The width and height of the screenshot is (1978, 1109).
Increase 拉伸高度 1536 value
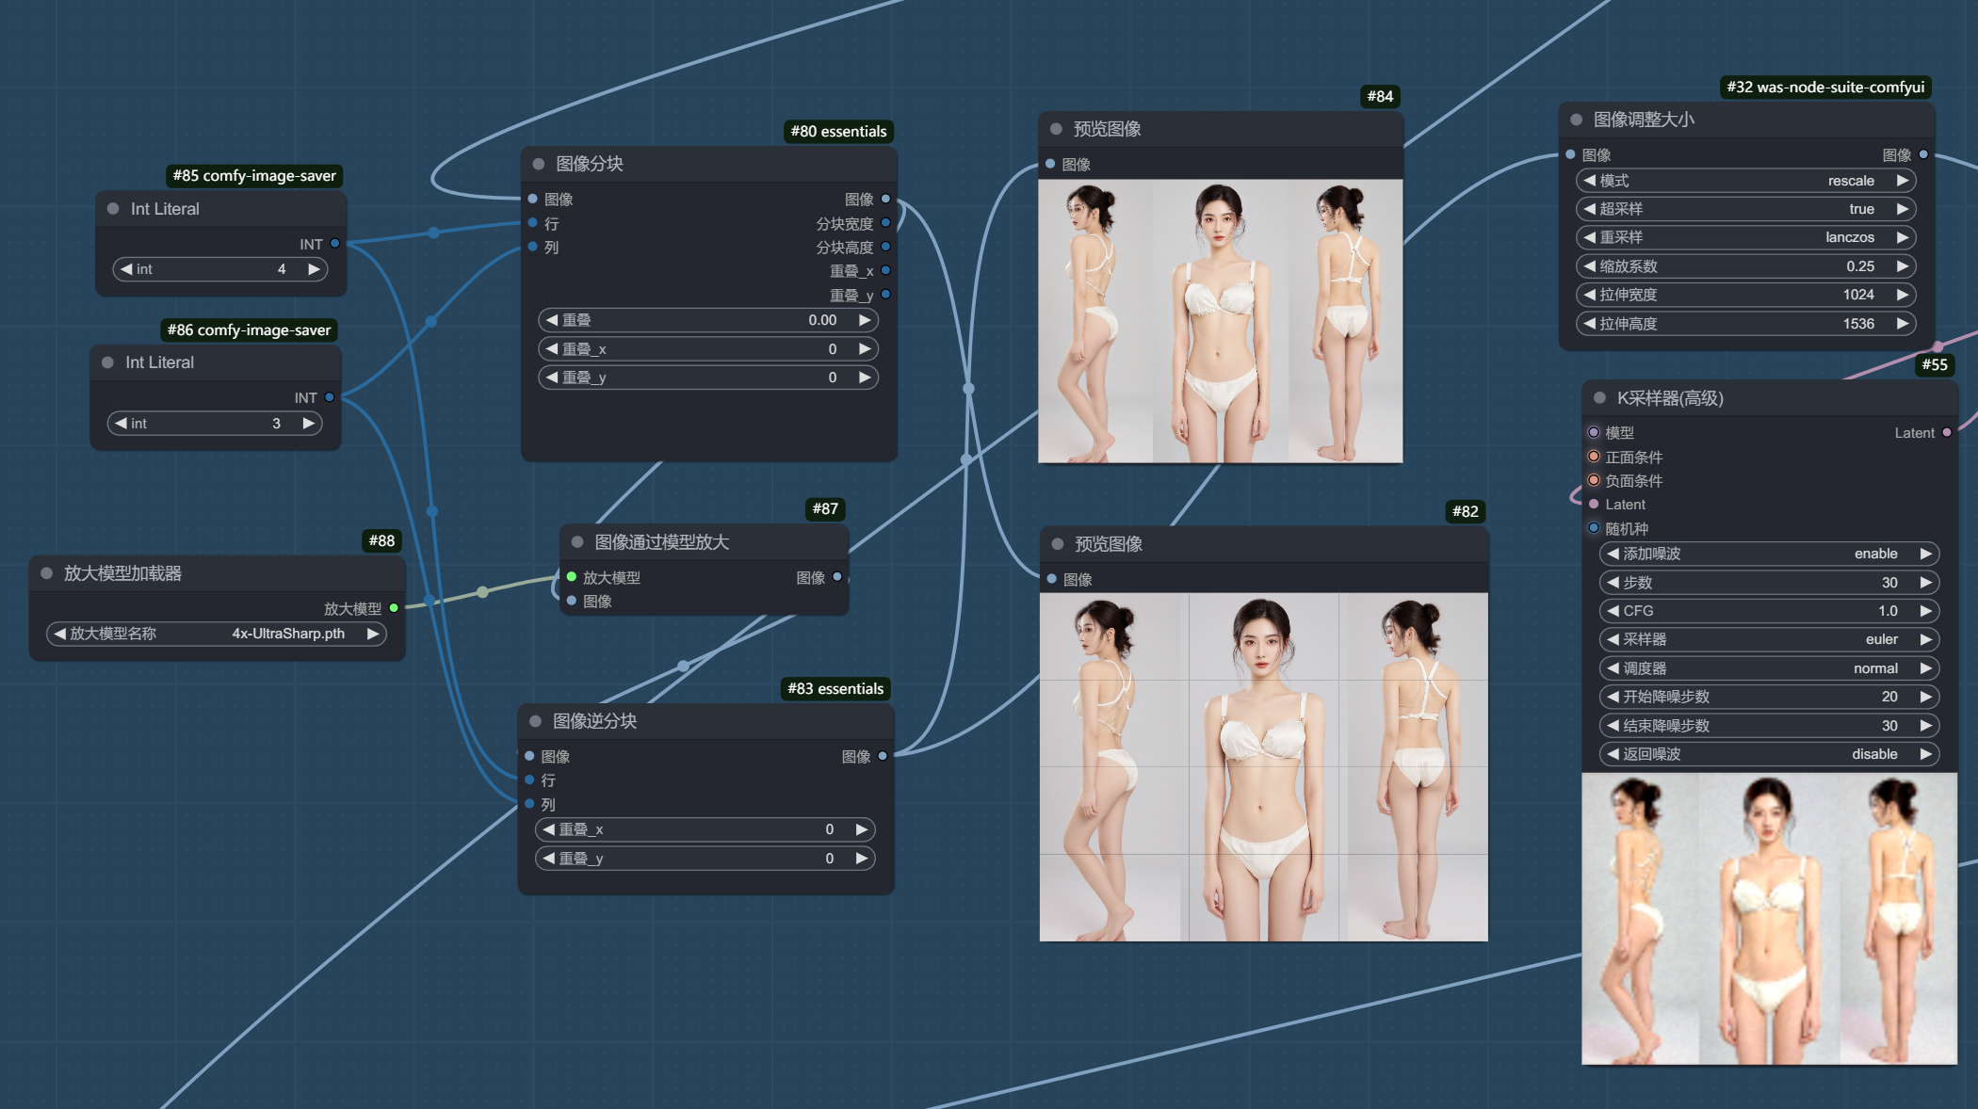click(1903, 324)
